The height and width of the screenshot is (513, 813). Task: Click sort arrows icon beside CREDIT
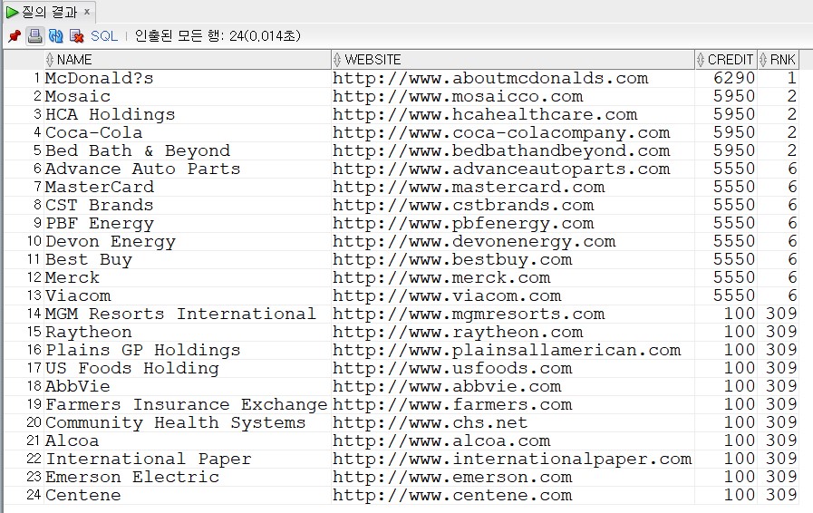tap(701, 60)
